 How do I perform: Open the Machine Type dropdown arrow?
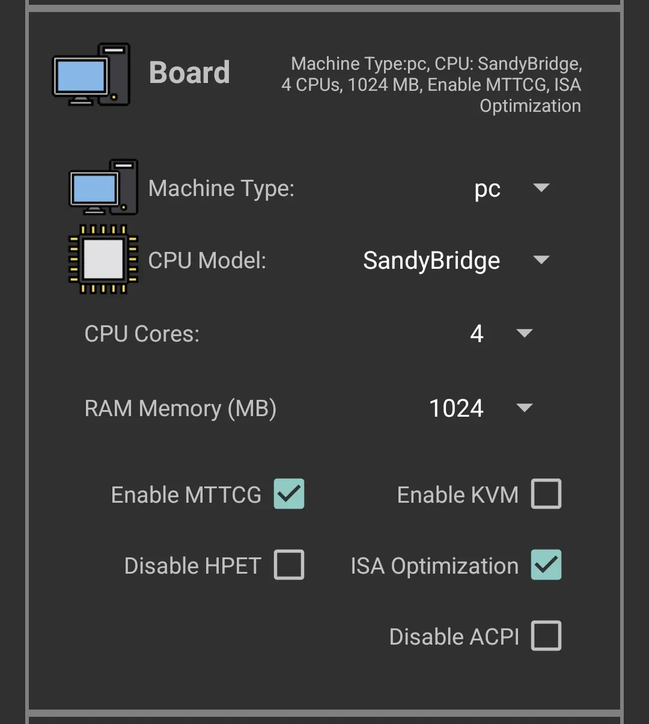pos(541,188)
